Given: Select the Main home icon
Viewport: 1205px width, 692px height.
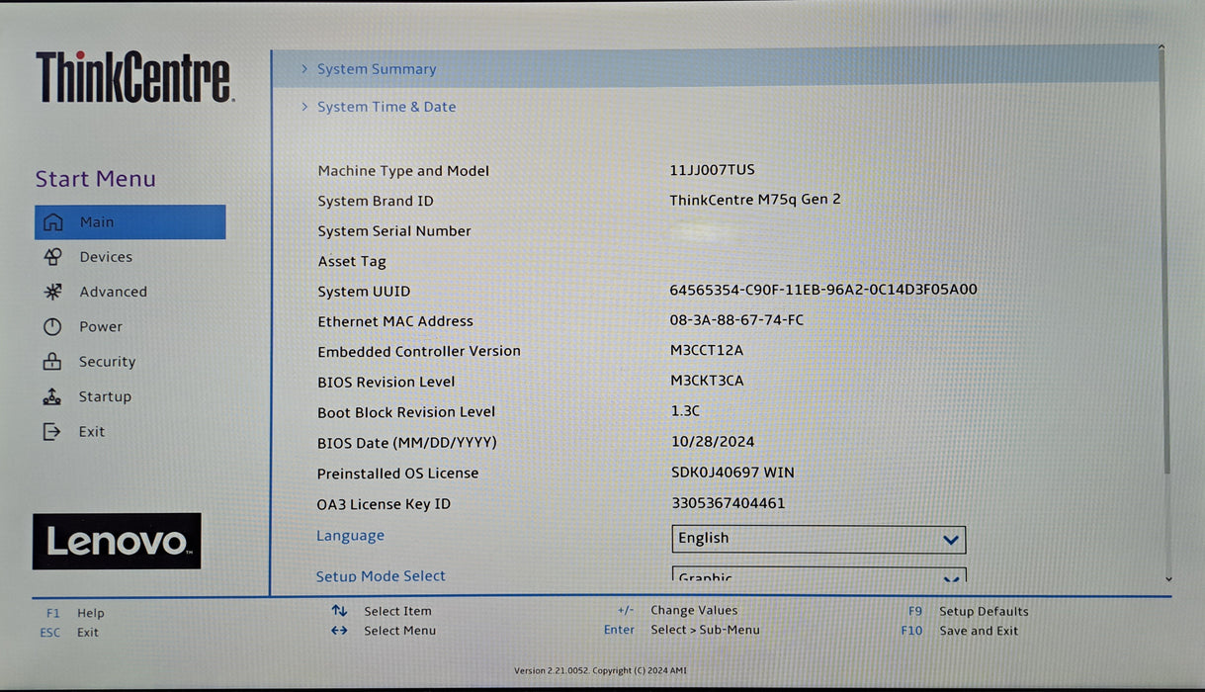Looking at the screenshot, I should tap(53, 222).
